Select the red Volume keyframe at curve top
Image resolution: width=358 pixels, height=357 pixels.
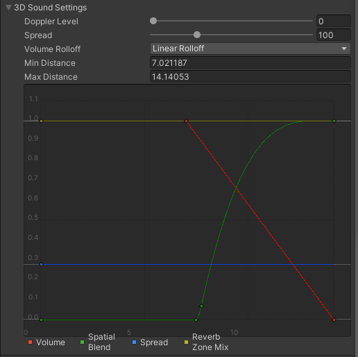186,121
